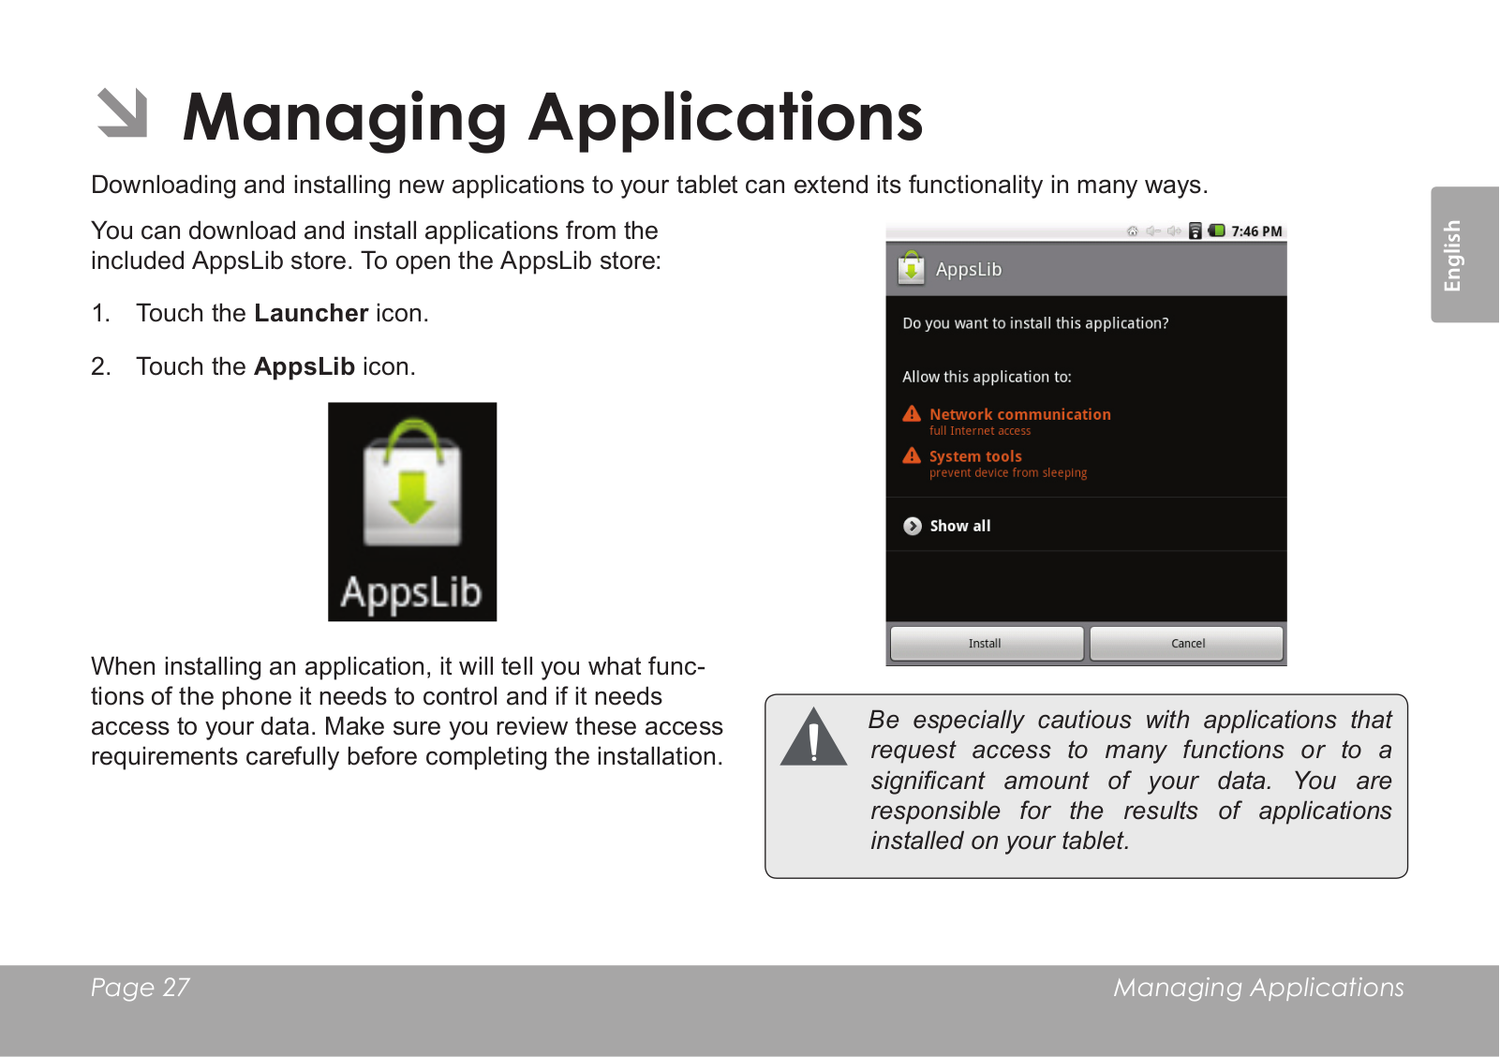Select the Network communication permission text
The image size is (1500, 1057).
[1019, 414]
